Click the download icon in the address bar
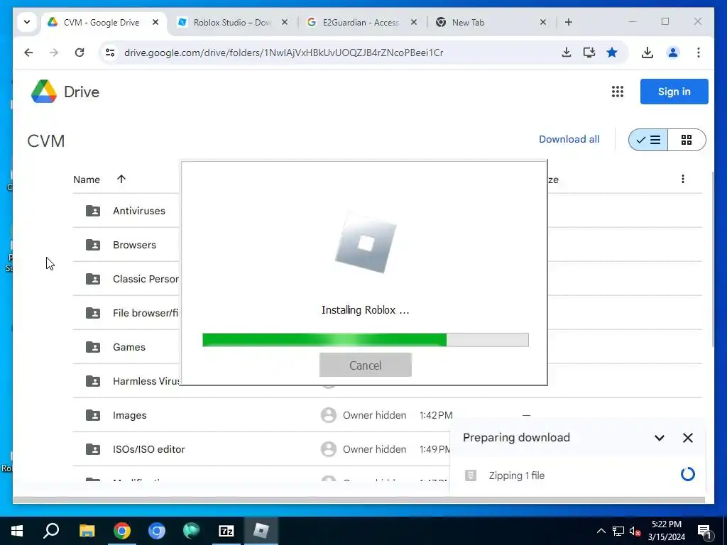727x545 pixels. [x=566, y=53]
